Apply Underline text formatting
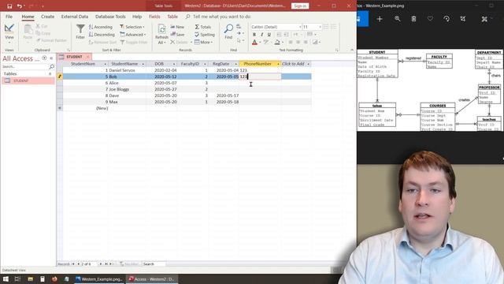Viewport: 504px width, 284px height. [269, 35]
